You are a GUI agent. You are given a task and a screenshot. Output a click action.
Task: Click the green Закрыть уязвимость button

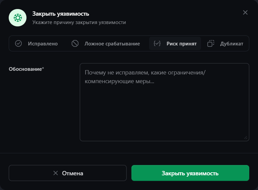click(x=190, y=173)
